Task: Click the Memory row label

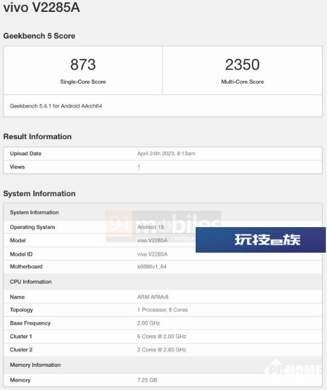Action: tap(20, 380)
